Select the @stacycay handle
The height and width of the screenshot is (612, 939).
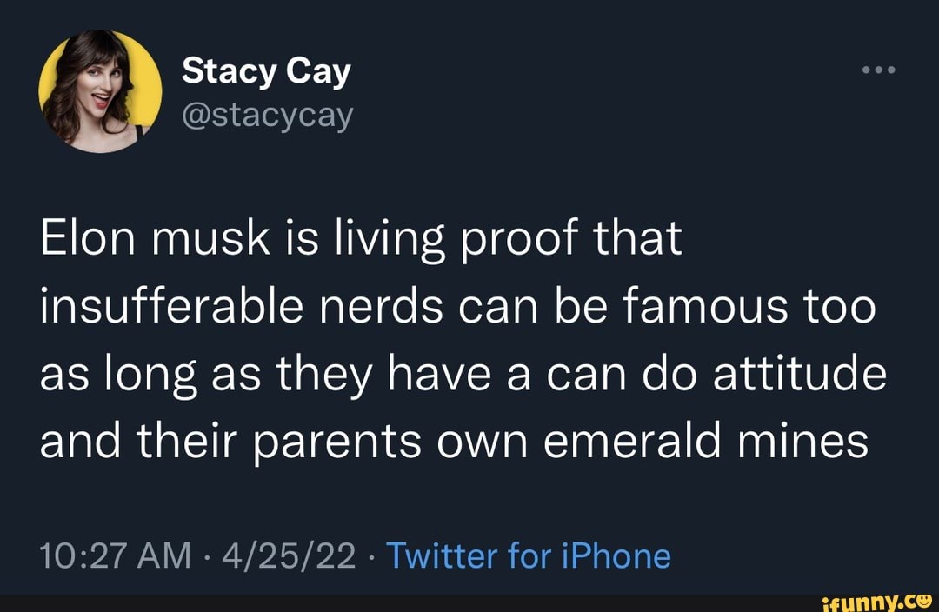click(268, 114)
